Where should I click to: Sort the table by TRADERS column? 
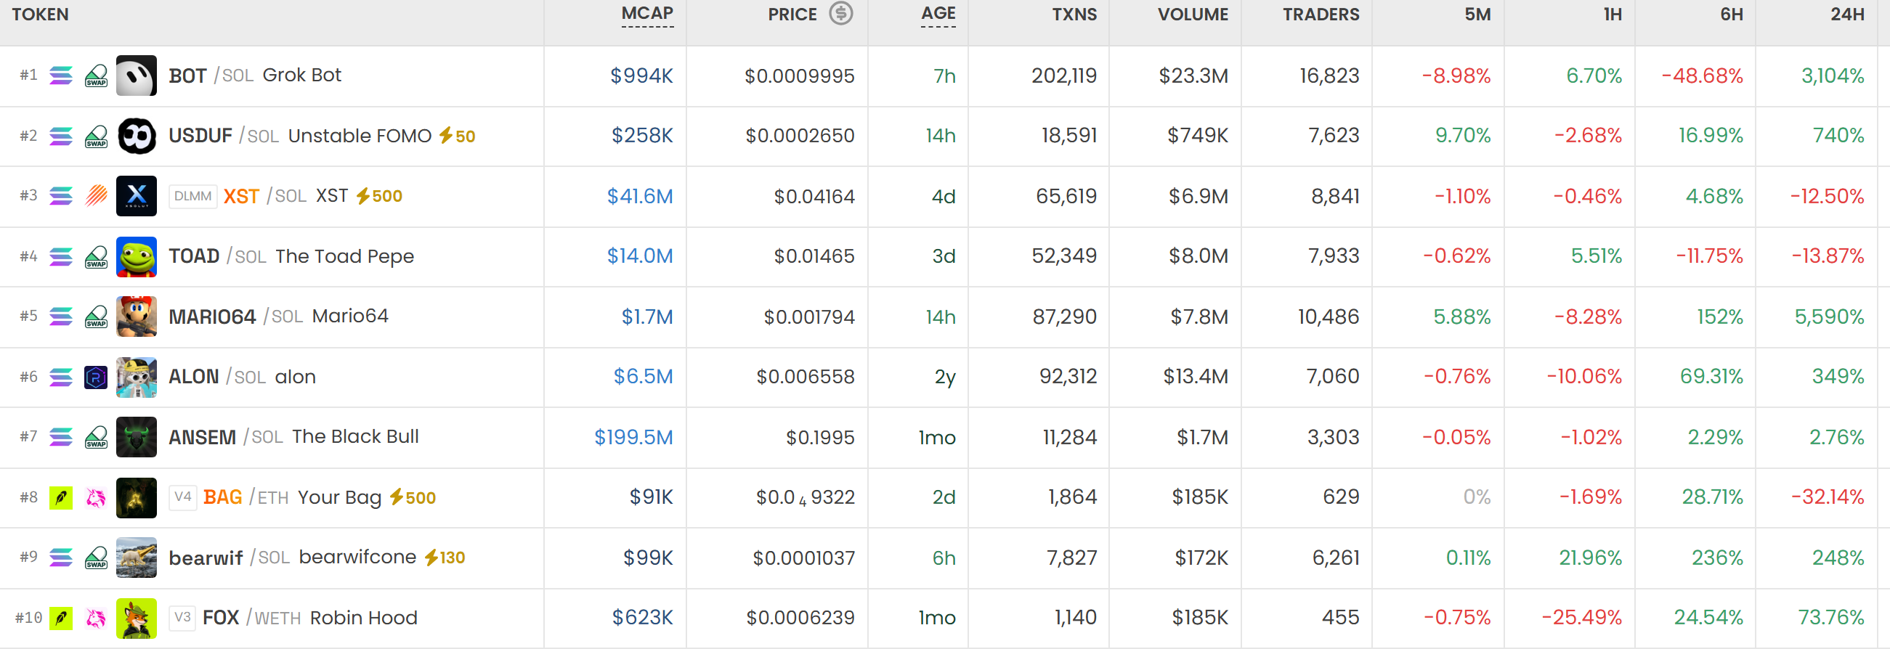(1321, 14)
